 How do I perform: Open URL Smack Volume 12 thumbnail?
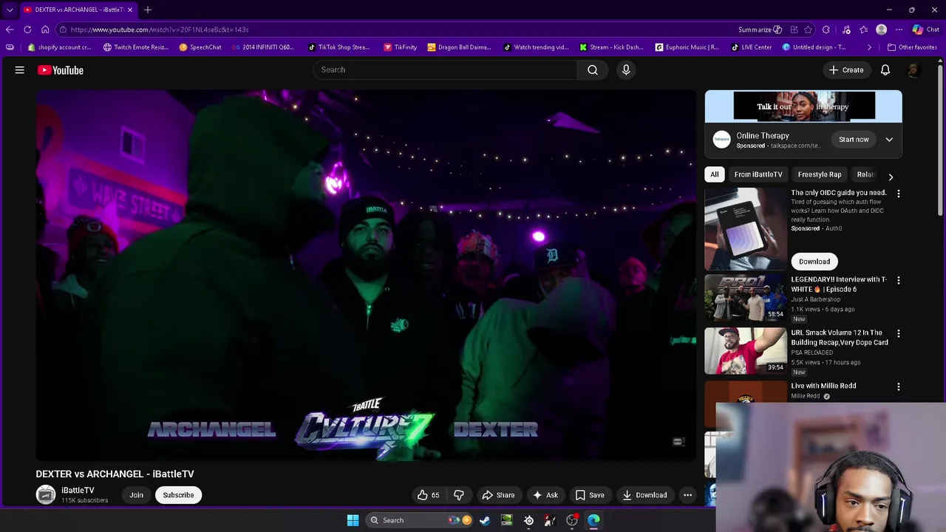click(x=746, y=351)
